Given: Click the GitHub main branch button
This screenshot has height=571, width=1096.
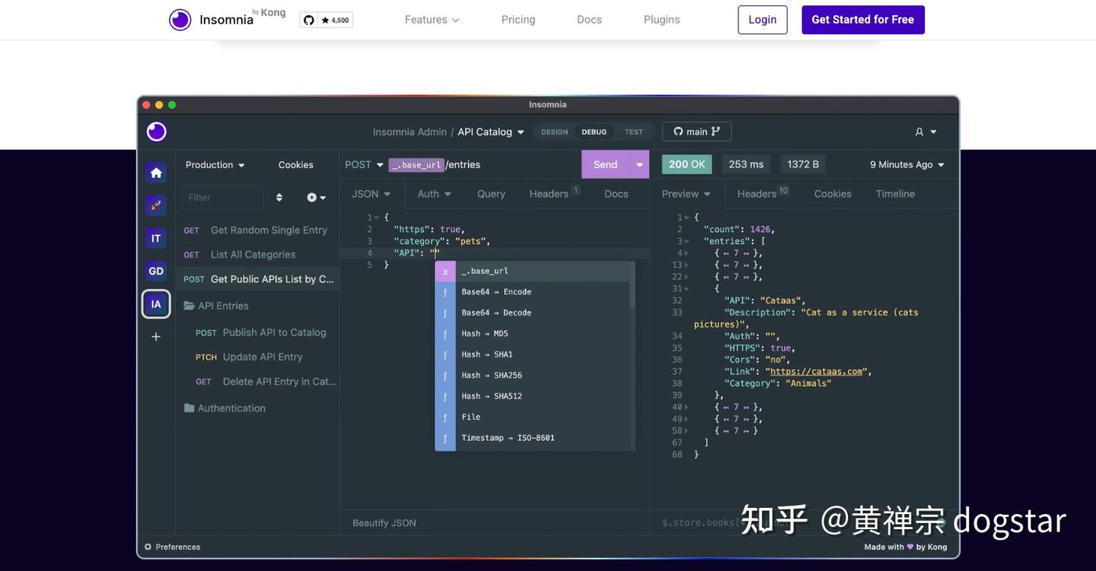Looking at the screenshot, I should click(696, 132).
